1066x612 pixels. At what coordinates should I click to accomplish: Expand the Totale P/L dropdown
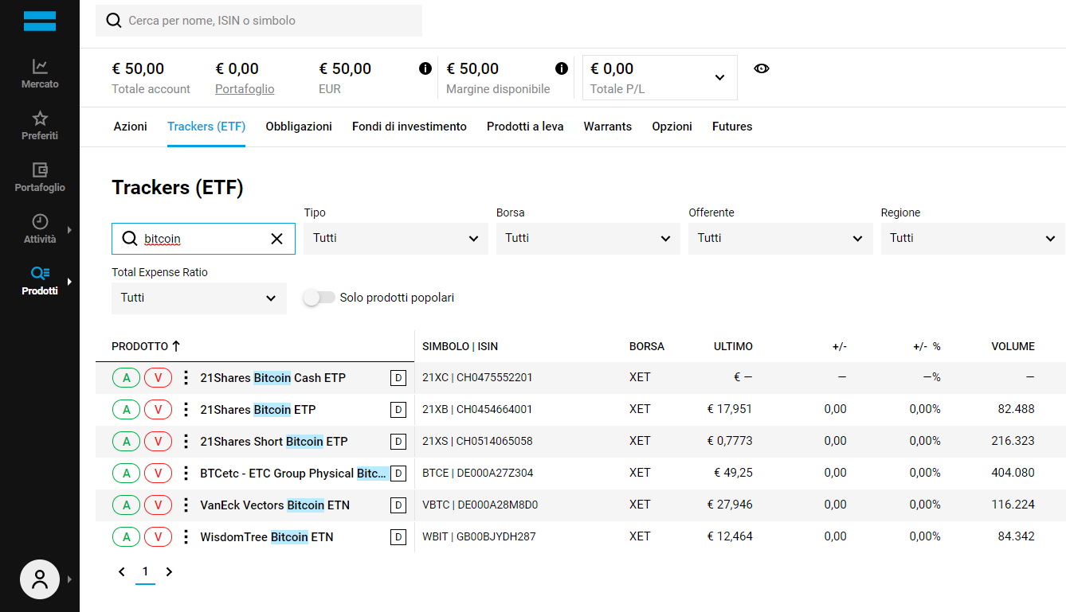tap(660, 77)
